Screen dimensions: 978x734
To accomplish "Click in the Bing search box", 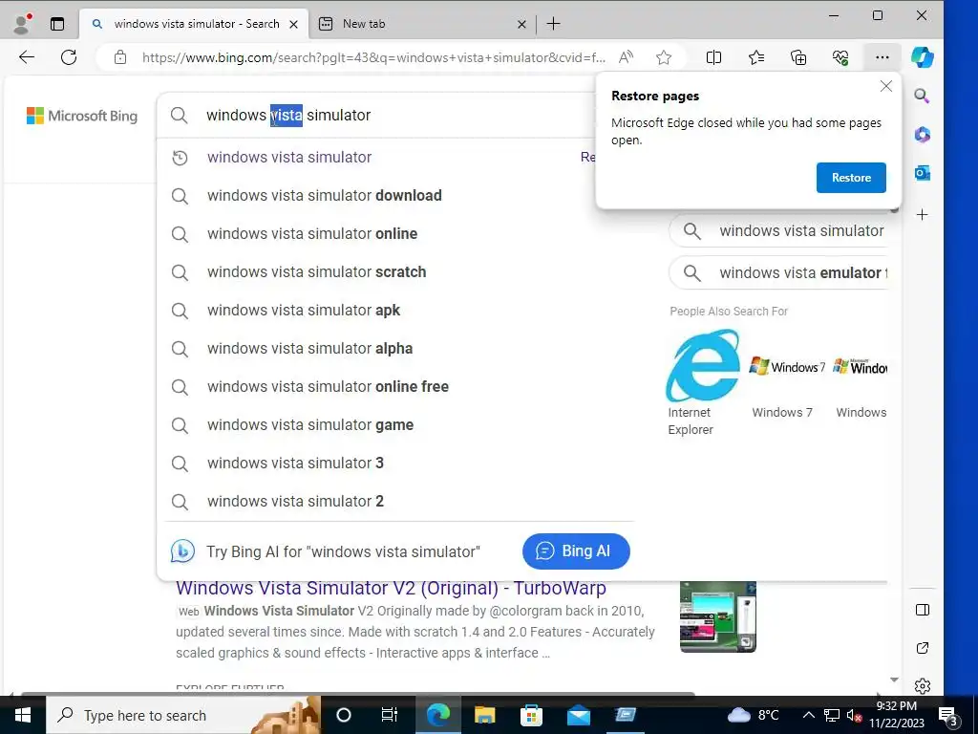I will pos(374,115).
